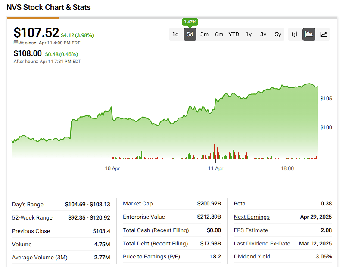Click Day's Range value $104.69 - $108.13

coord(87,205)
